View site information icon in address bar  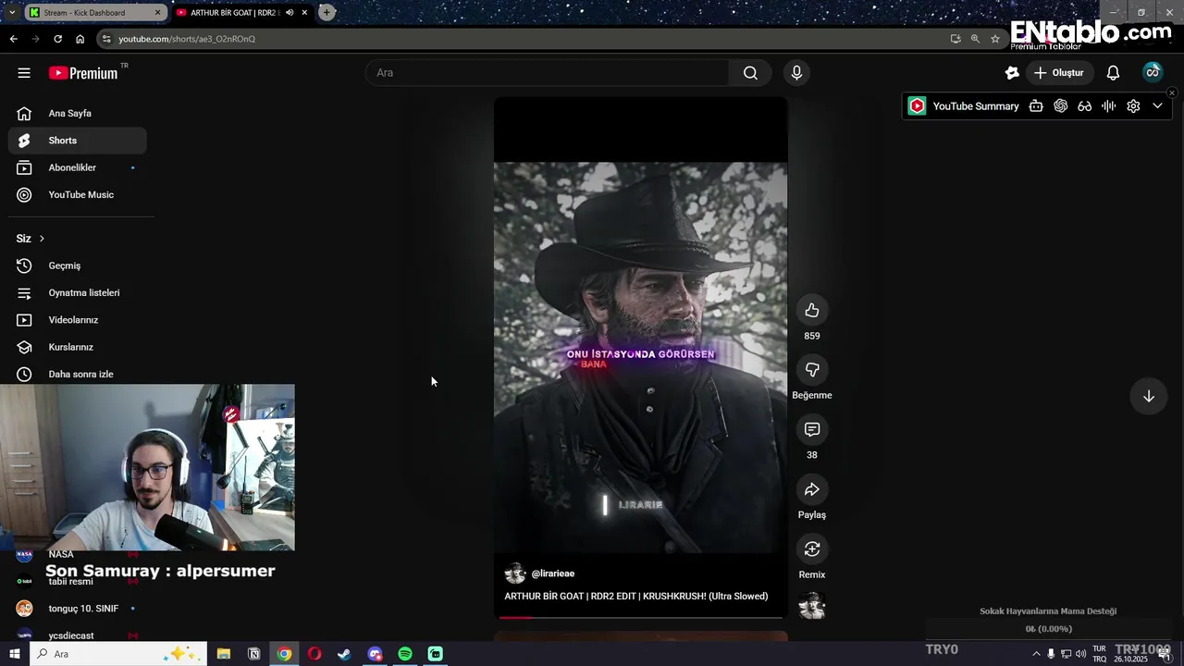(x=106, y=39)
